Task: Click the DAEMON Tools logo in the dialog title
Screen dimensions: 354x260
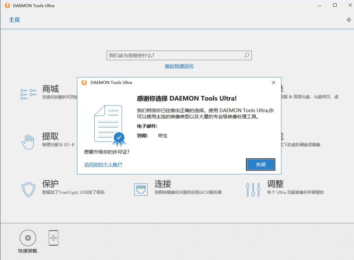Action: (x=84, y=83)
